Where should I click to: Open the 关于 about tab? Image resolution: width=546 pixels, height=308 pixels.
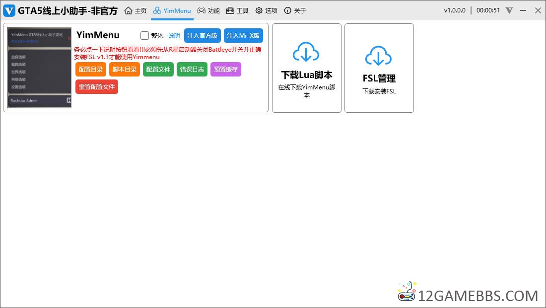[x=295, y=11]
